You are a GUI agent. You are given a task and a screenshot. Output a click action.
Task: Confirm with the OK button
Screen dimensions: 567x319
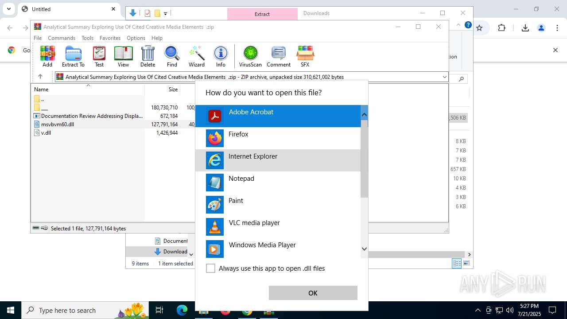[313, 293]
